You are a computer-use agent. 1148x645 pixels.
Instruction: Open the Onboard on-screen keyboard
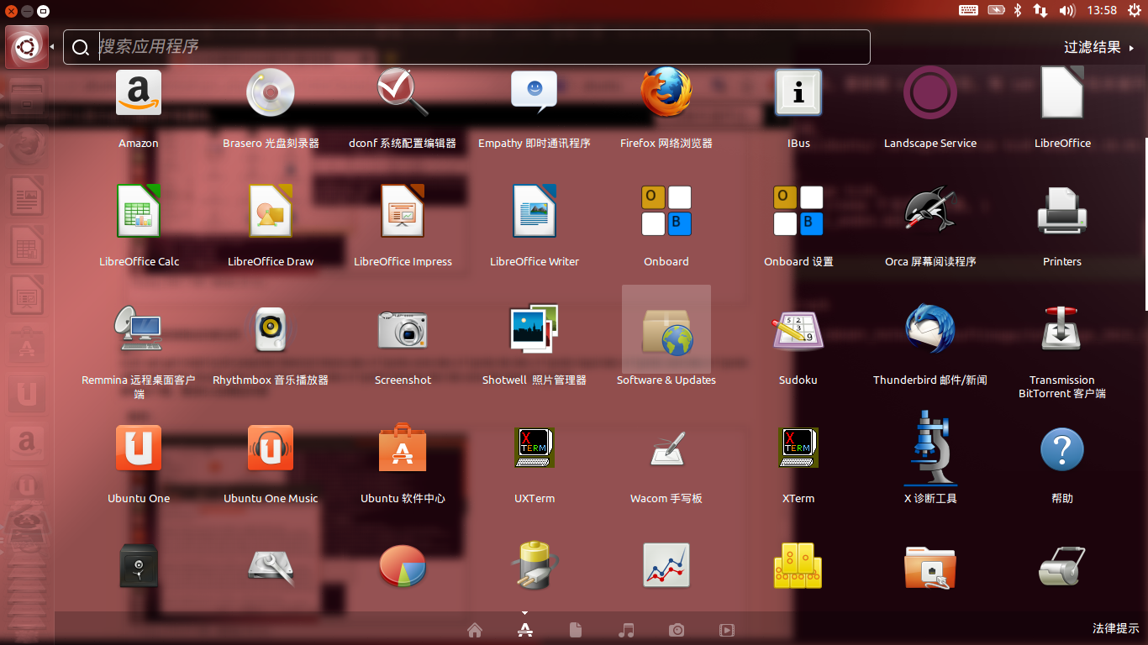(666, 211)
